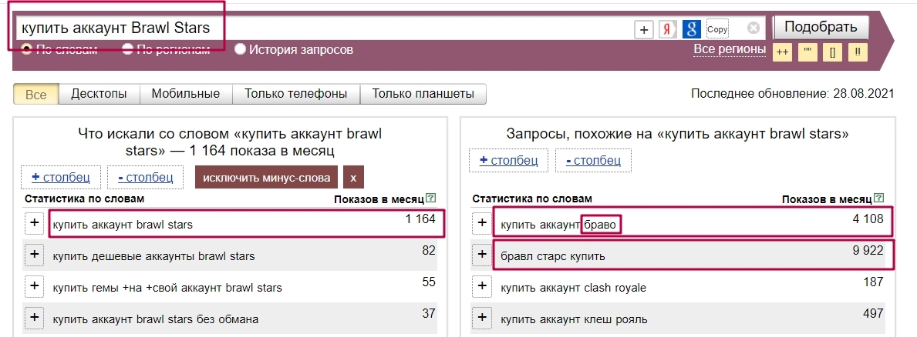917x337 pixels.
Task: Add "купить аккаунт brawl stars" with its plus button
Action: click(x=35, y=223)
